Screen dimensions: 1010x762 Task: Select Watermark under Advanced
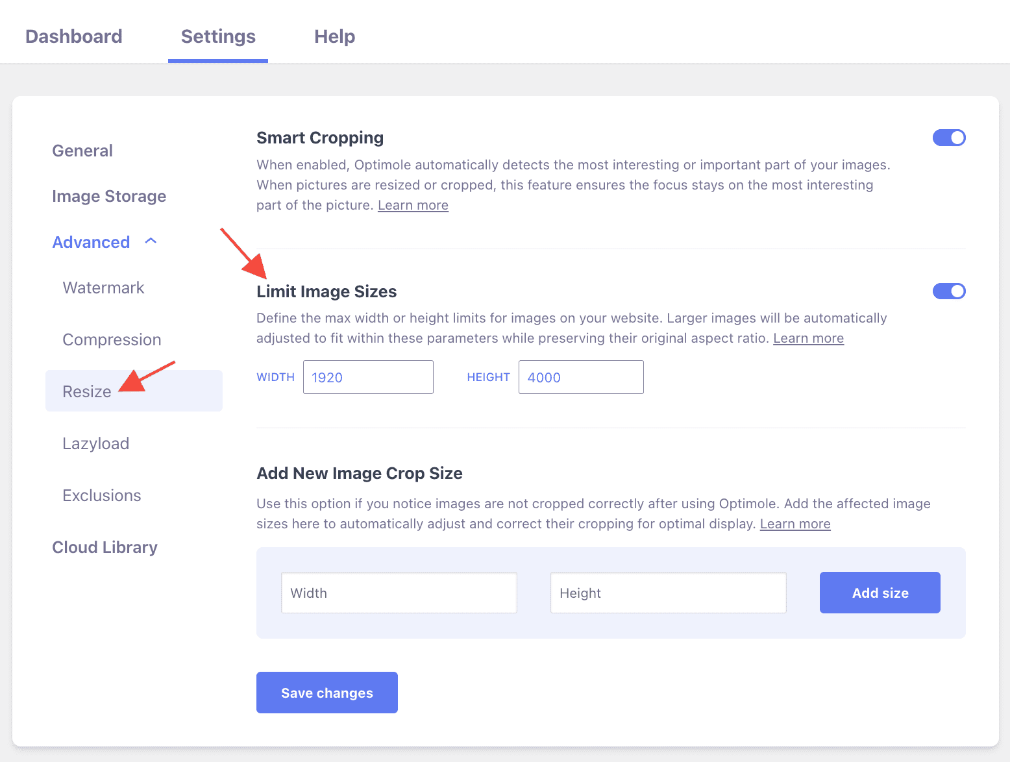(x=103, y=288)
